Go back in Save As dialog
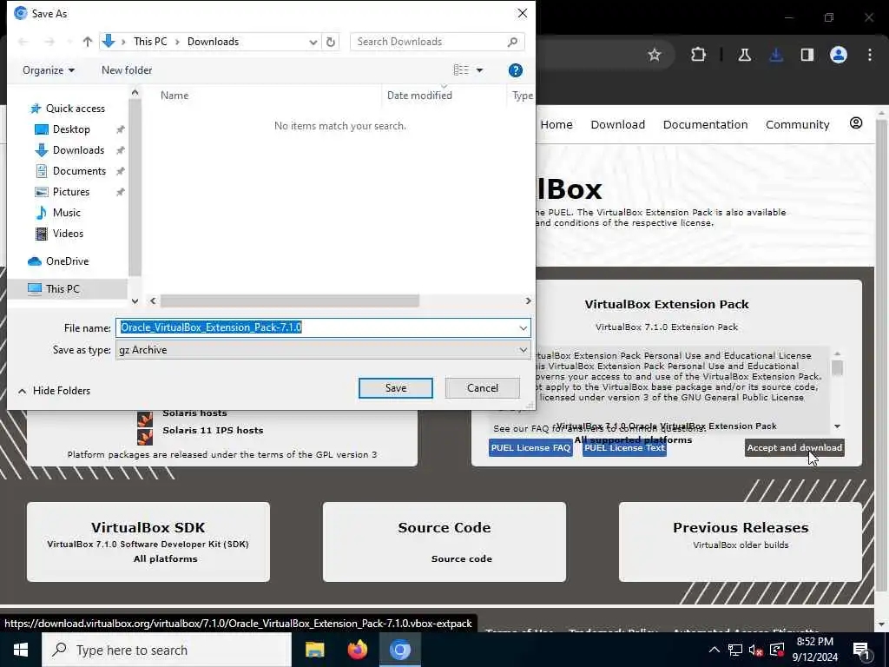This screenshot has width=889, height=667. click(23, 42)
